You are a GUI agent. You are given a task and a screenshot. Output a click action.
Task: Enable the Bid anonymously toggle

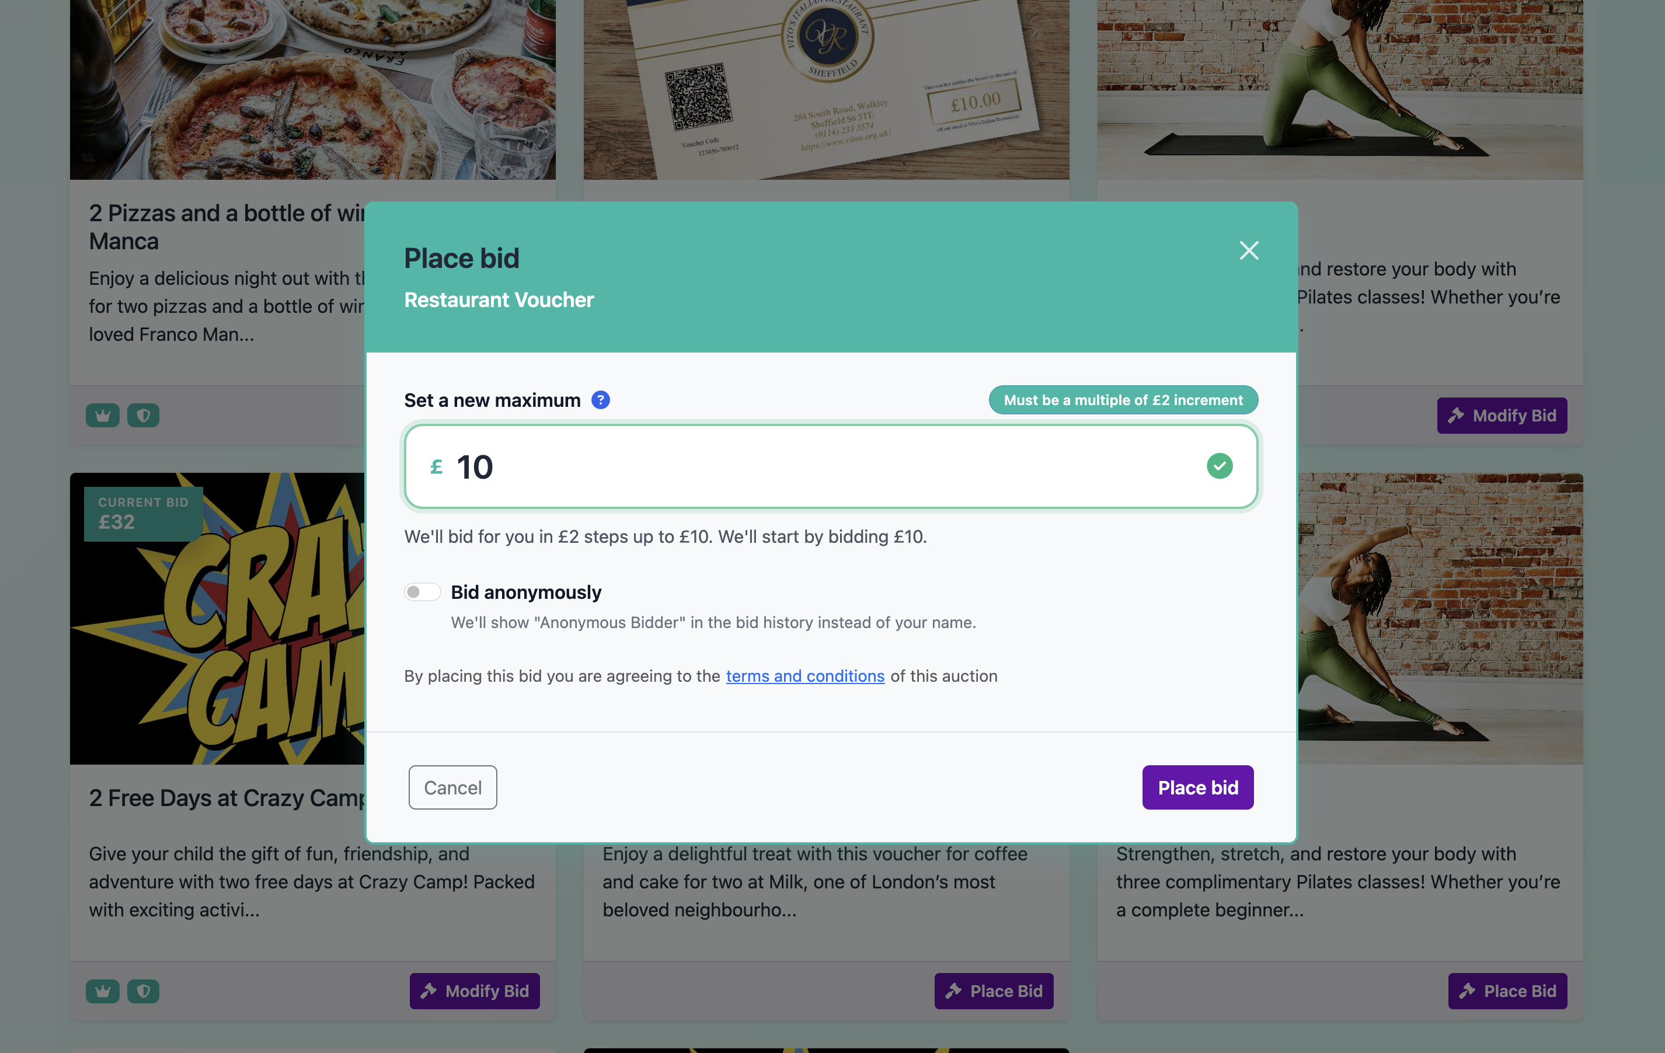pos(422,592)
